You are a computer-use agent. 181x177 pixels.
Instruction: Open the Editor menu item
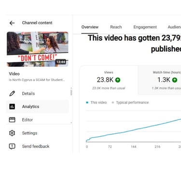coord(37,120)
